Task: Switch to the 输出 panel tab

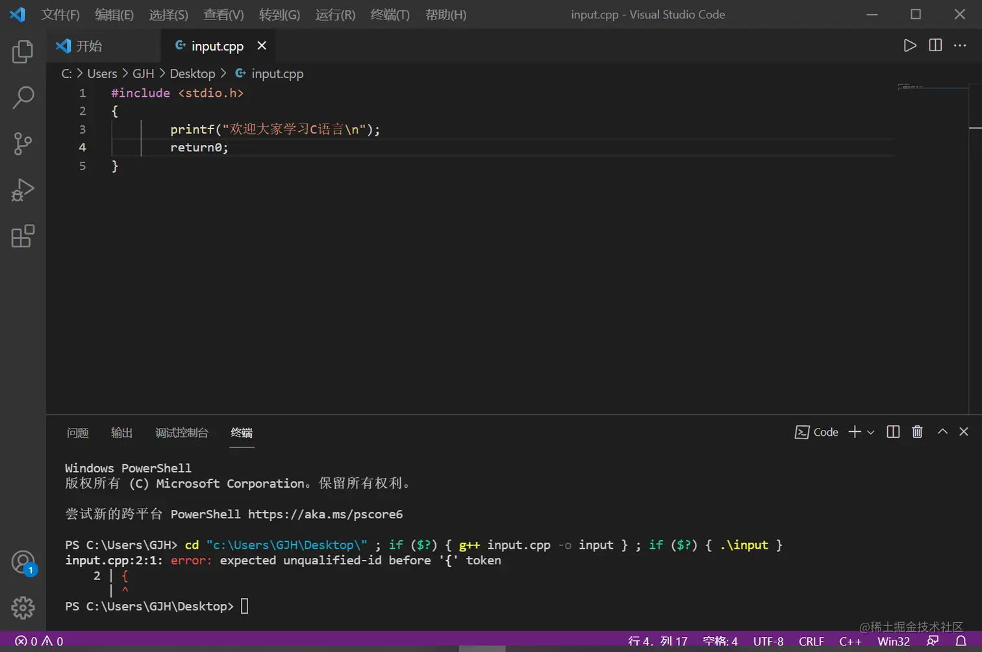Action: (x=121, y=433)
